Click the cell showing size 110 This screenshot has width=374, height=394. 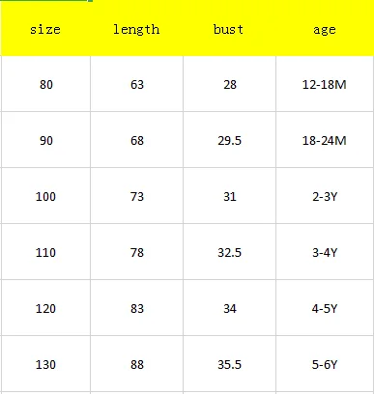[45, 252]
